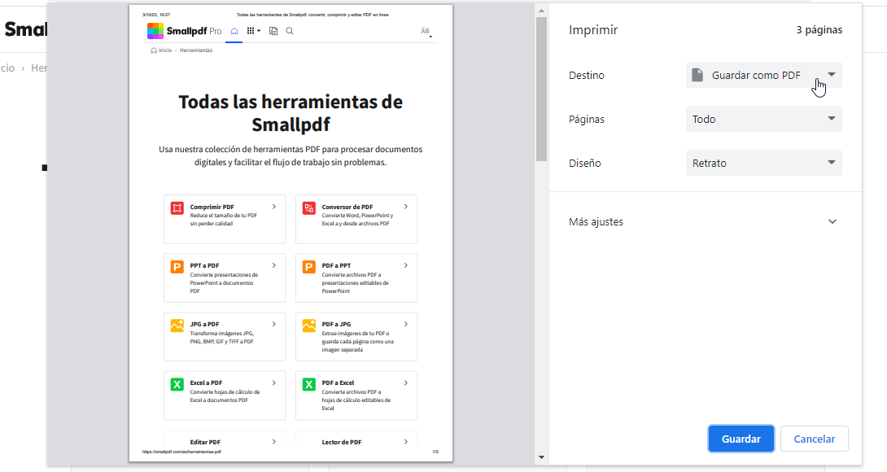Click the preview scrollbar down arrow

(x=541, y=457)
